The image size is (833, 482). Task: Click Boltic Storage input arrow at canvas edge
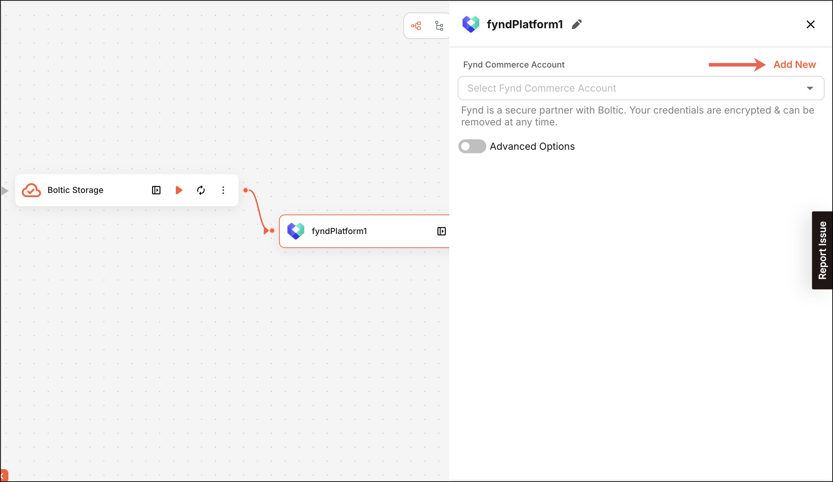pos(5,191)
